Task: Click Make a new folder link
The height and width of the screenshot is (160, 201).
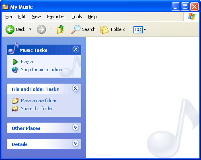Action: click(39, 101)
